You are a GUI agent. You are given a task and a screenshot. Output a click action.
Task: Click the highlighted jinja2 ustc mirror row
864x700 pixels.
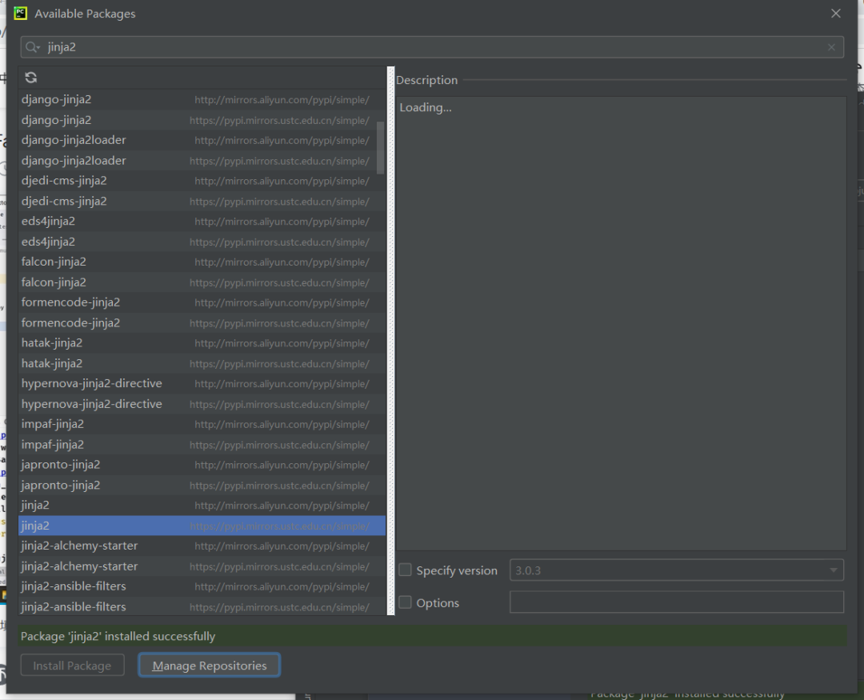(202, 526)
